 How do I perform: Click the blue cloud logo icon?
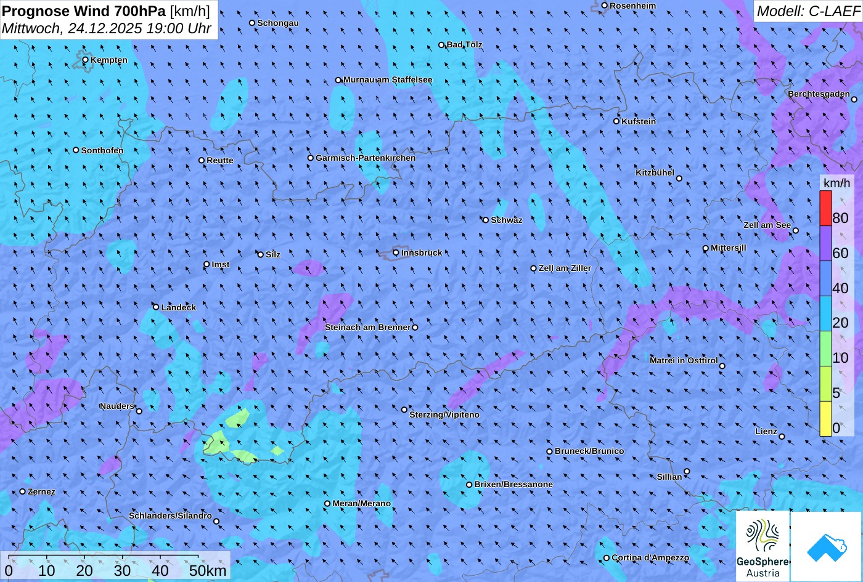pos(827,546)
